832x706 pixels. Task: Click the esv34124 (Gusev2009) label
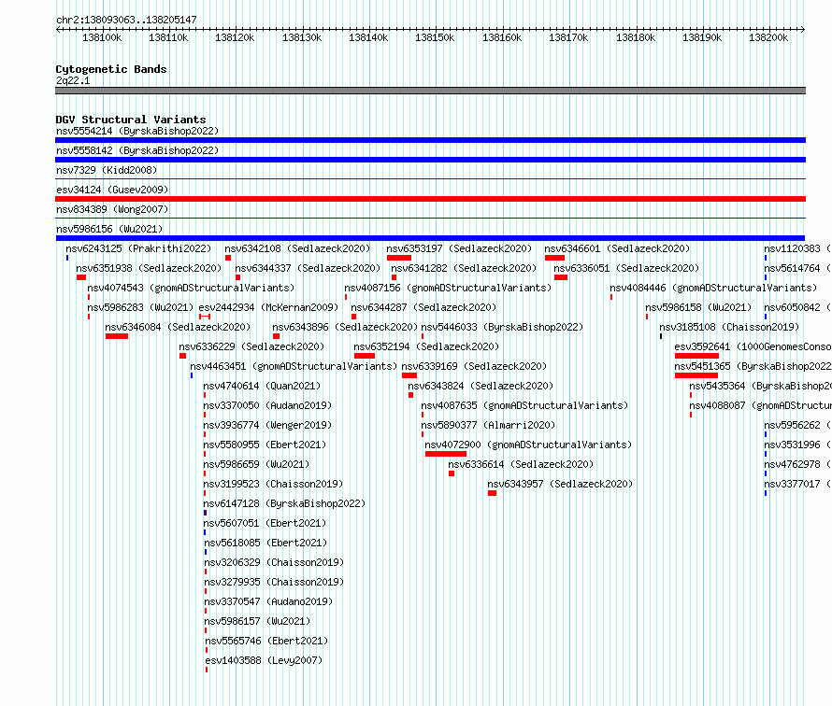pos(112,190)
